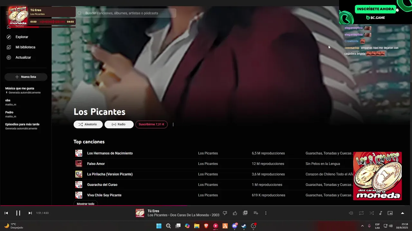This screenshot has height=231, width=412.
Task: Toggle shuffle in the player bar
Action: (x=372, y=213)
